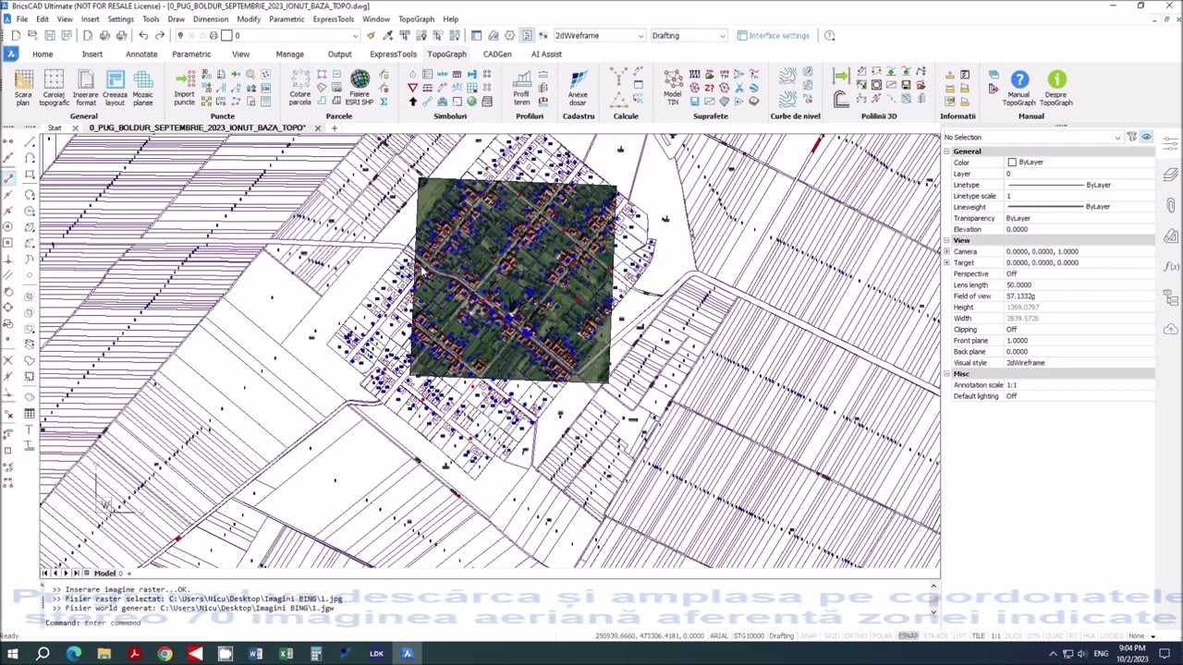Expand Camera property row
This screenshot has width=1183, height=665.
(946, 251)
